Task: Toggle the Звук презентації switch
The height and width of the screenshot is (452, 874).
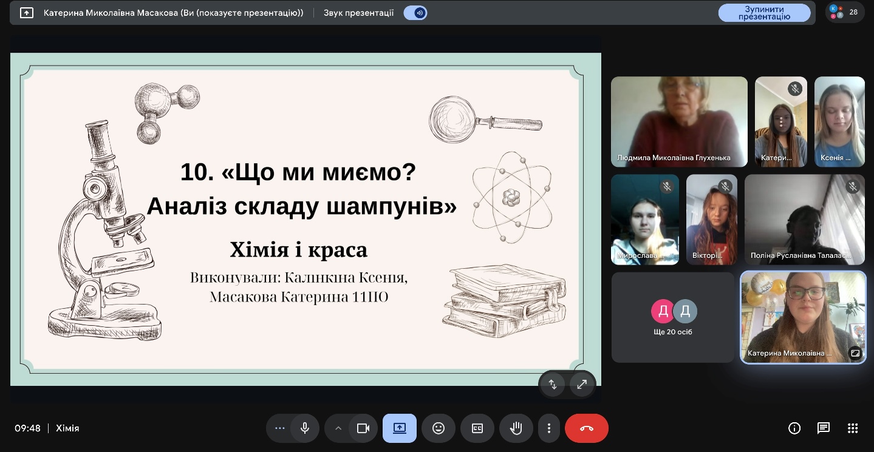Action: point(415,13)
